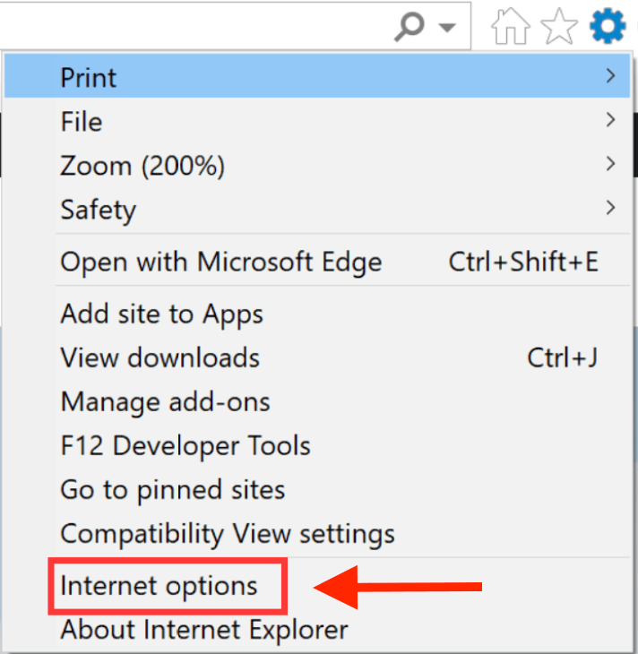The height and width of the screenshot is (654, 638).
Task: Click the gear Tools icon
Action: tap(608, 25)
